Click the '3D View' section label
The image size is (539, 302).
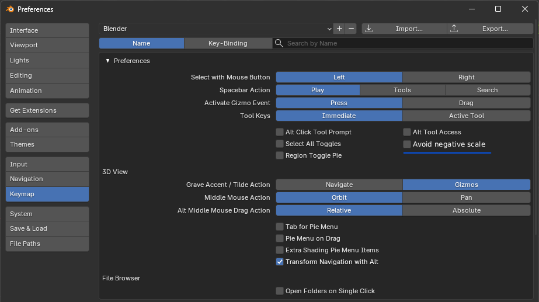point(115,172)
